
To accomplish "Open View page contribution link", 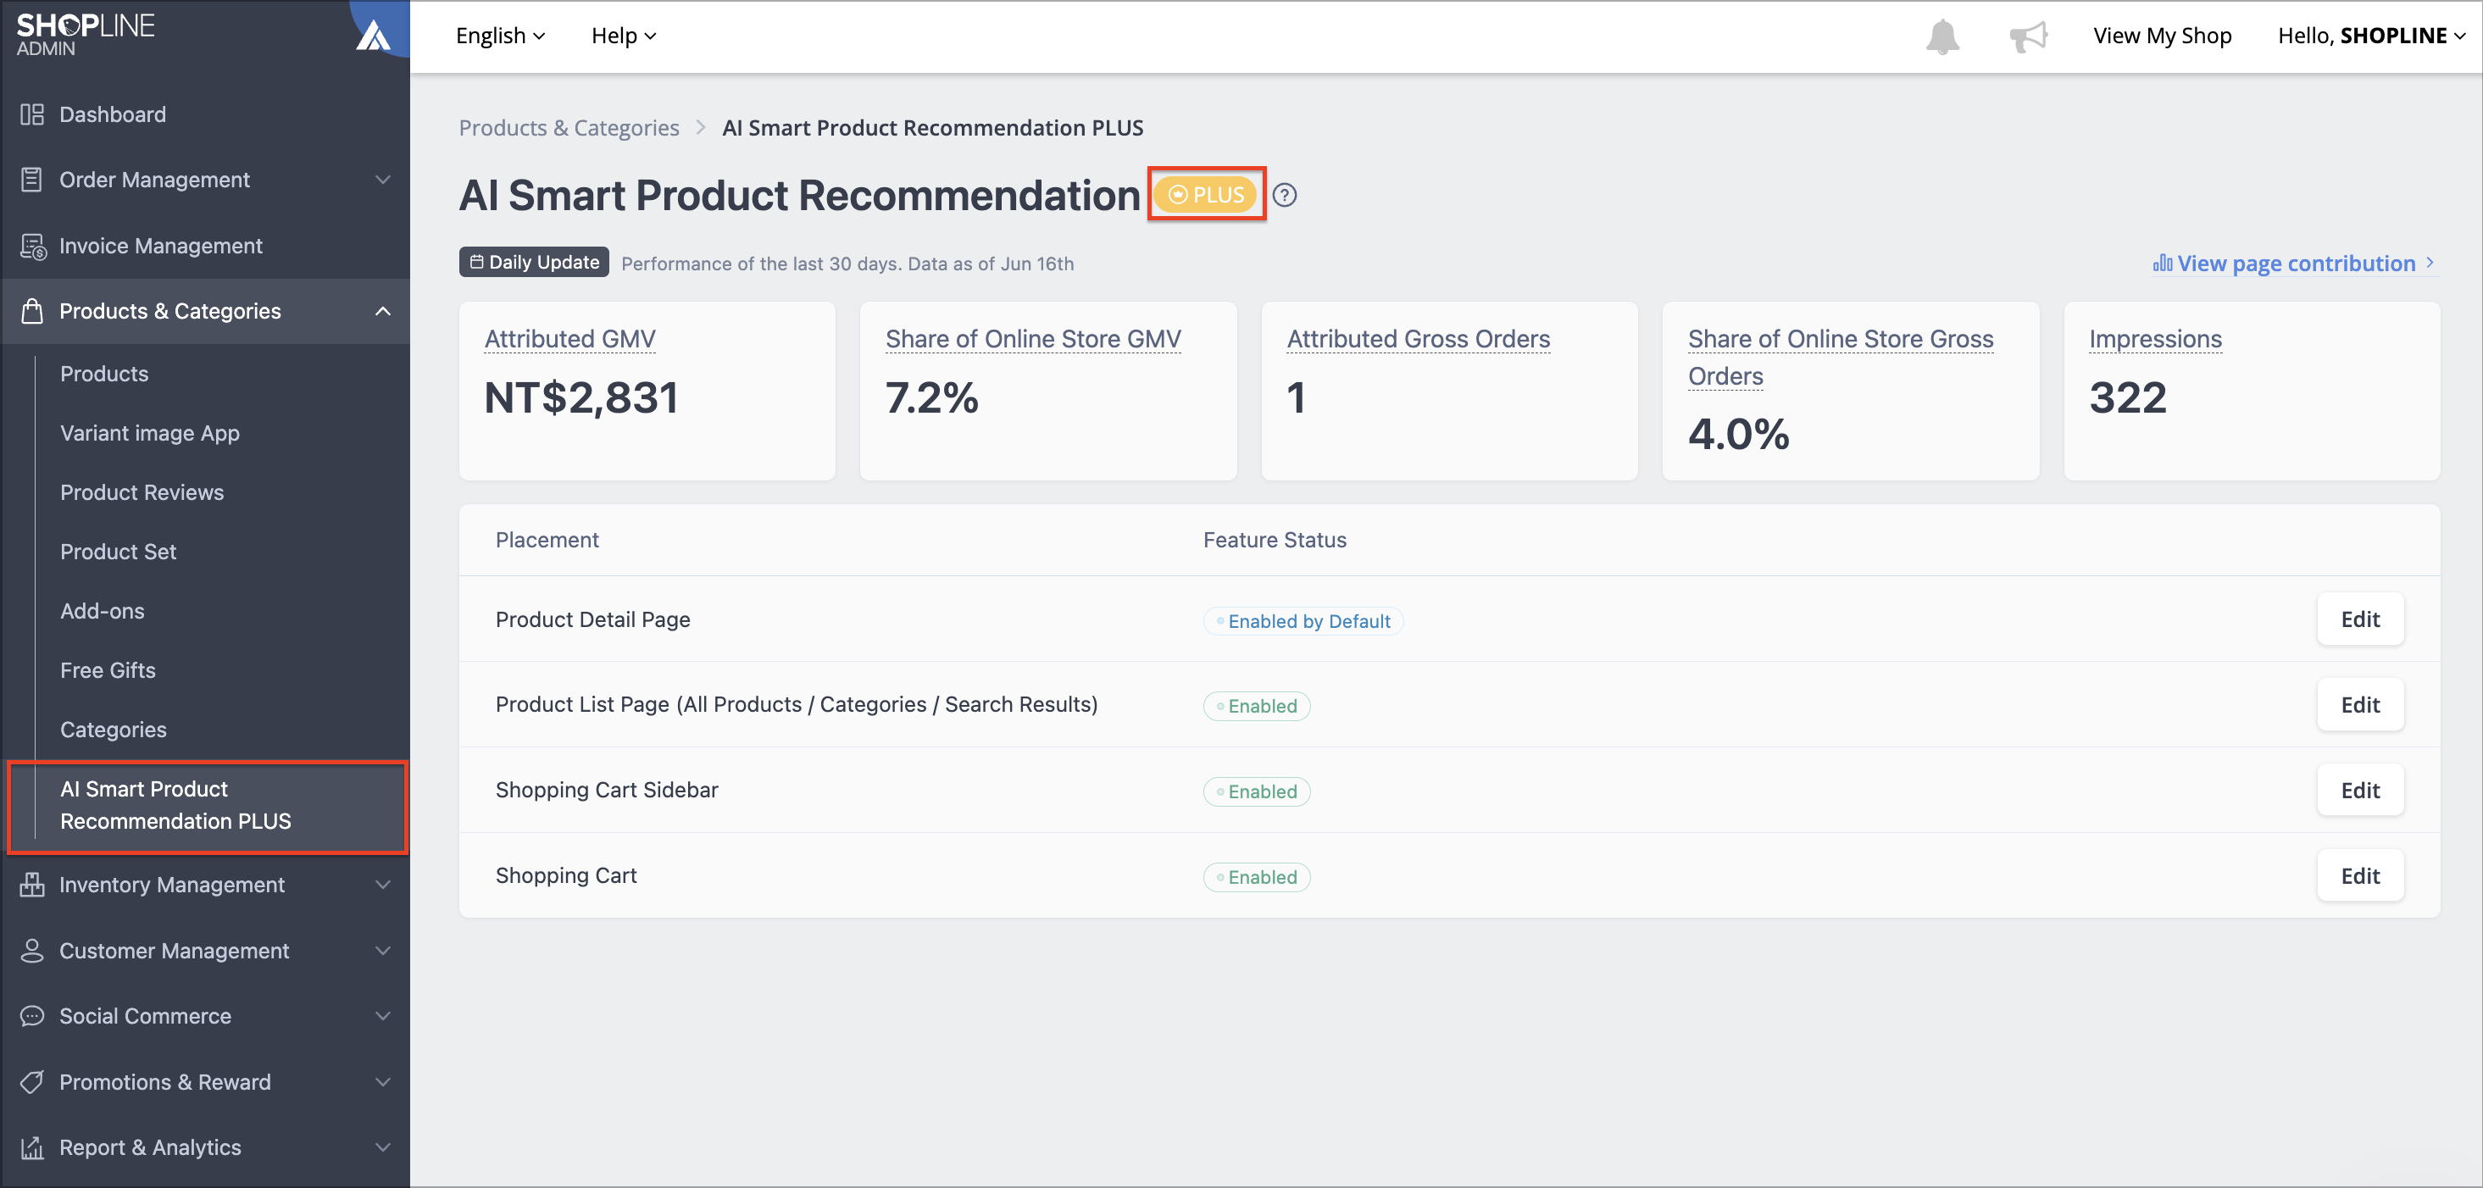I will pyautogui.click(x=2294, y=263).
